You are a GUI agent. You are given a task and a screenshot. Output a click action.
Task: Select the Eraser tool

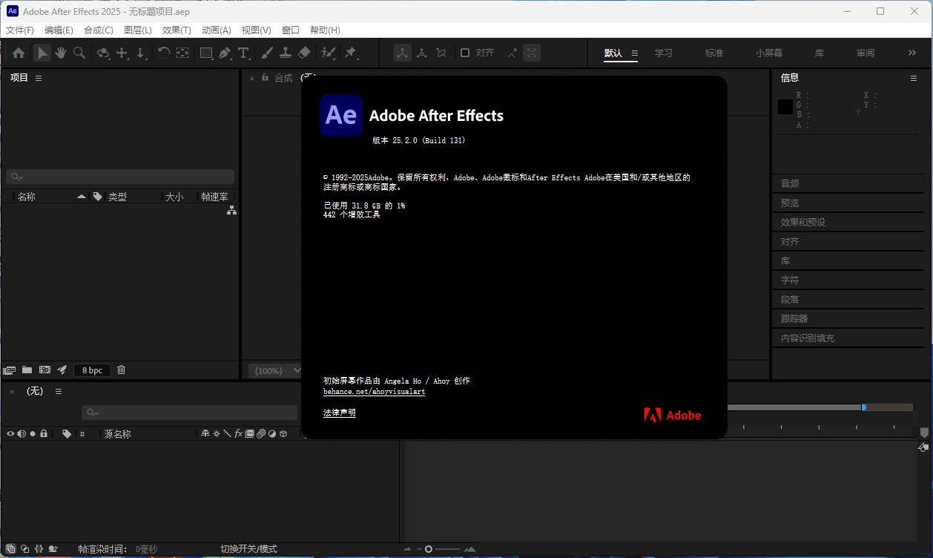tap(304, 53)
